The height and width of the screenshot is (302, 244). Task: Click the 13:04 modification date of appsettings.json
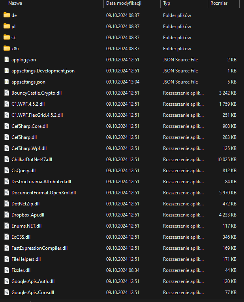coord(123,82)
